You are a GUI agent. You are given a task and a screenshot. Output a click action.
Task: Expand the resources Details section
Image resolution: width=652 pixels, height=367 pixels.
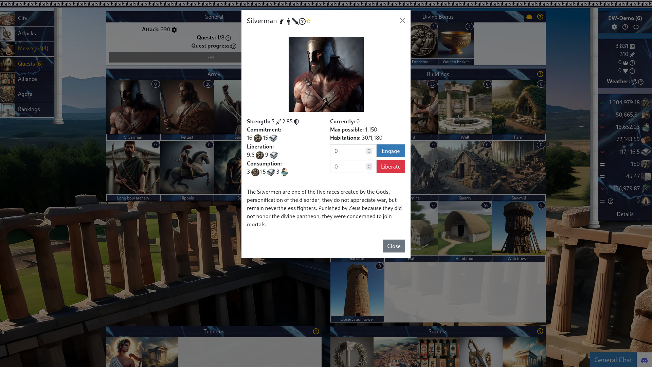(625, 214)
